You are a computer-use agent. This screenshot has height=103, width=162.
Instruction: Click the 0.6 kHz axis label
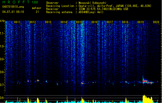click(2, 98)
